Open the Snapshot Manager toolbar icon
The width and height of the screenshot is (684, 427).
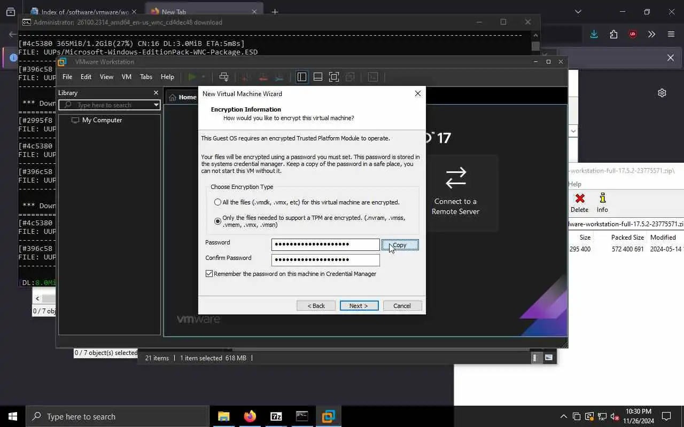[279, 77]
